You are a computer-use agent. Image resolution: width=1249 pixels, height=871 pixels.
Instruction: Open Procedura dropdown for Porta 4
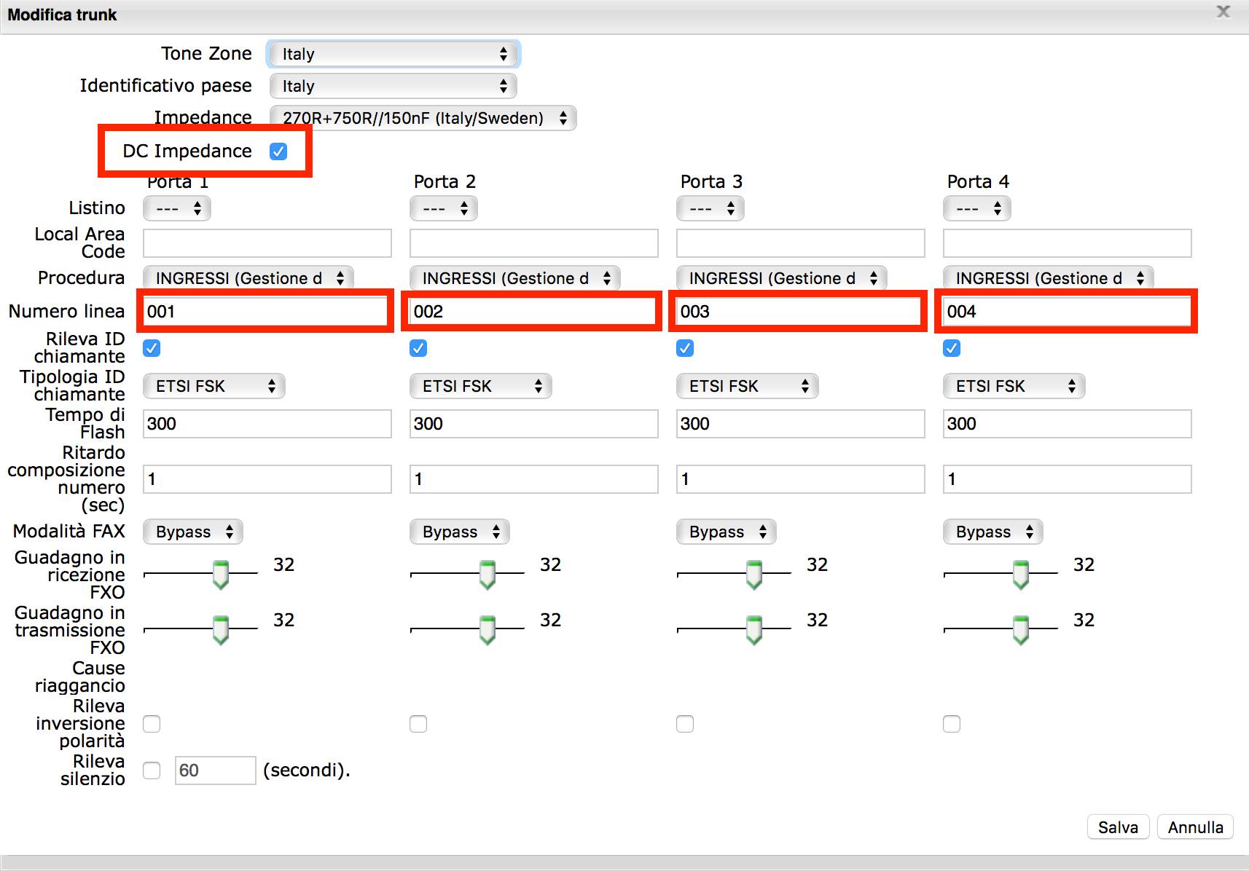(1048, 278)
